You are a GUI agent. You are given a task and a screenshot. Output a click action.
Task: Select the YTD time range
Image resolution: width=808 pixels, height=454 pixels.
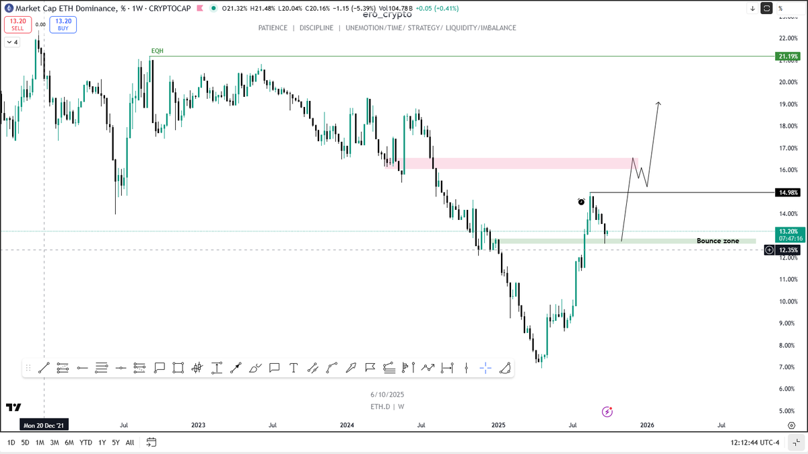point(86,443)
